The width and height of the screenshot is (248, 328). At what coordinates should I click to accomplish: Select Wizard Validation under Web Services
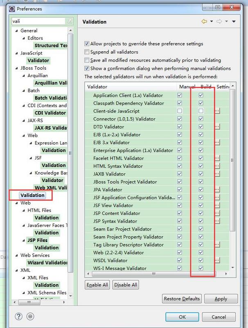click(47, 263)
